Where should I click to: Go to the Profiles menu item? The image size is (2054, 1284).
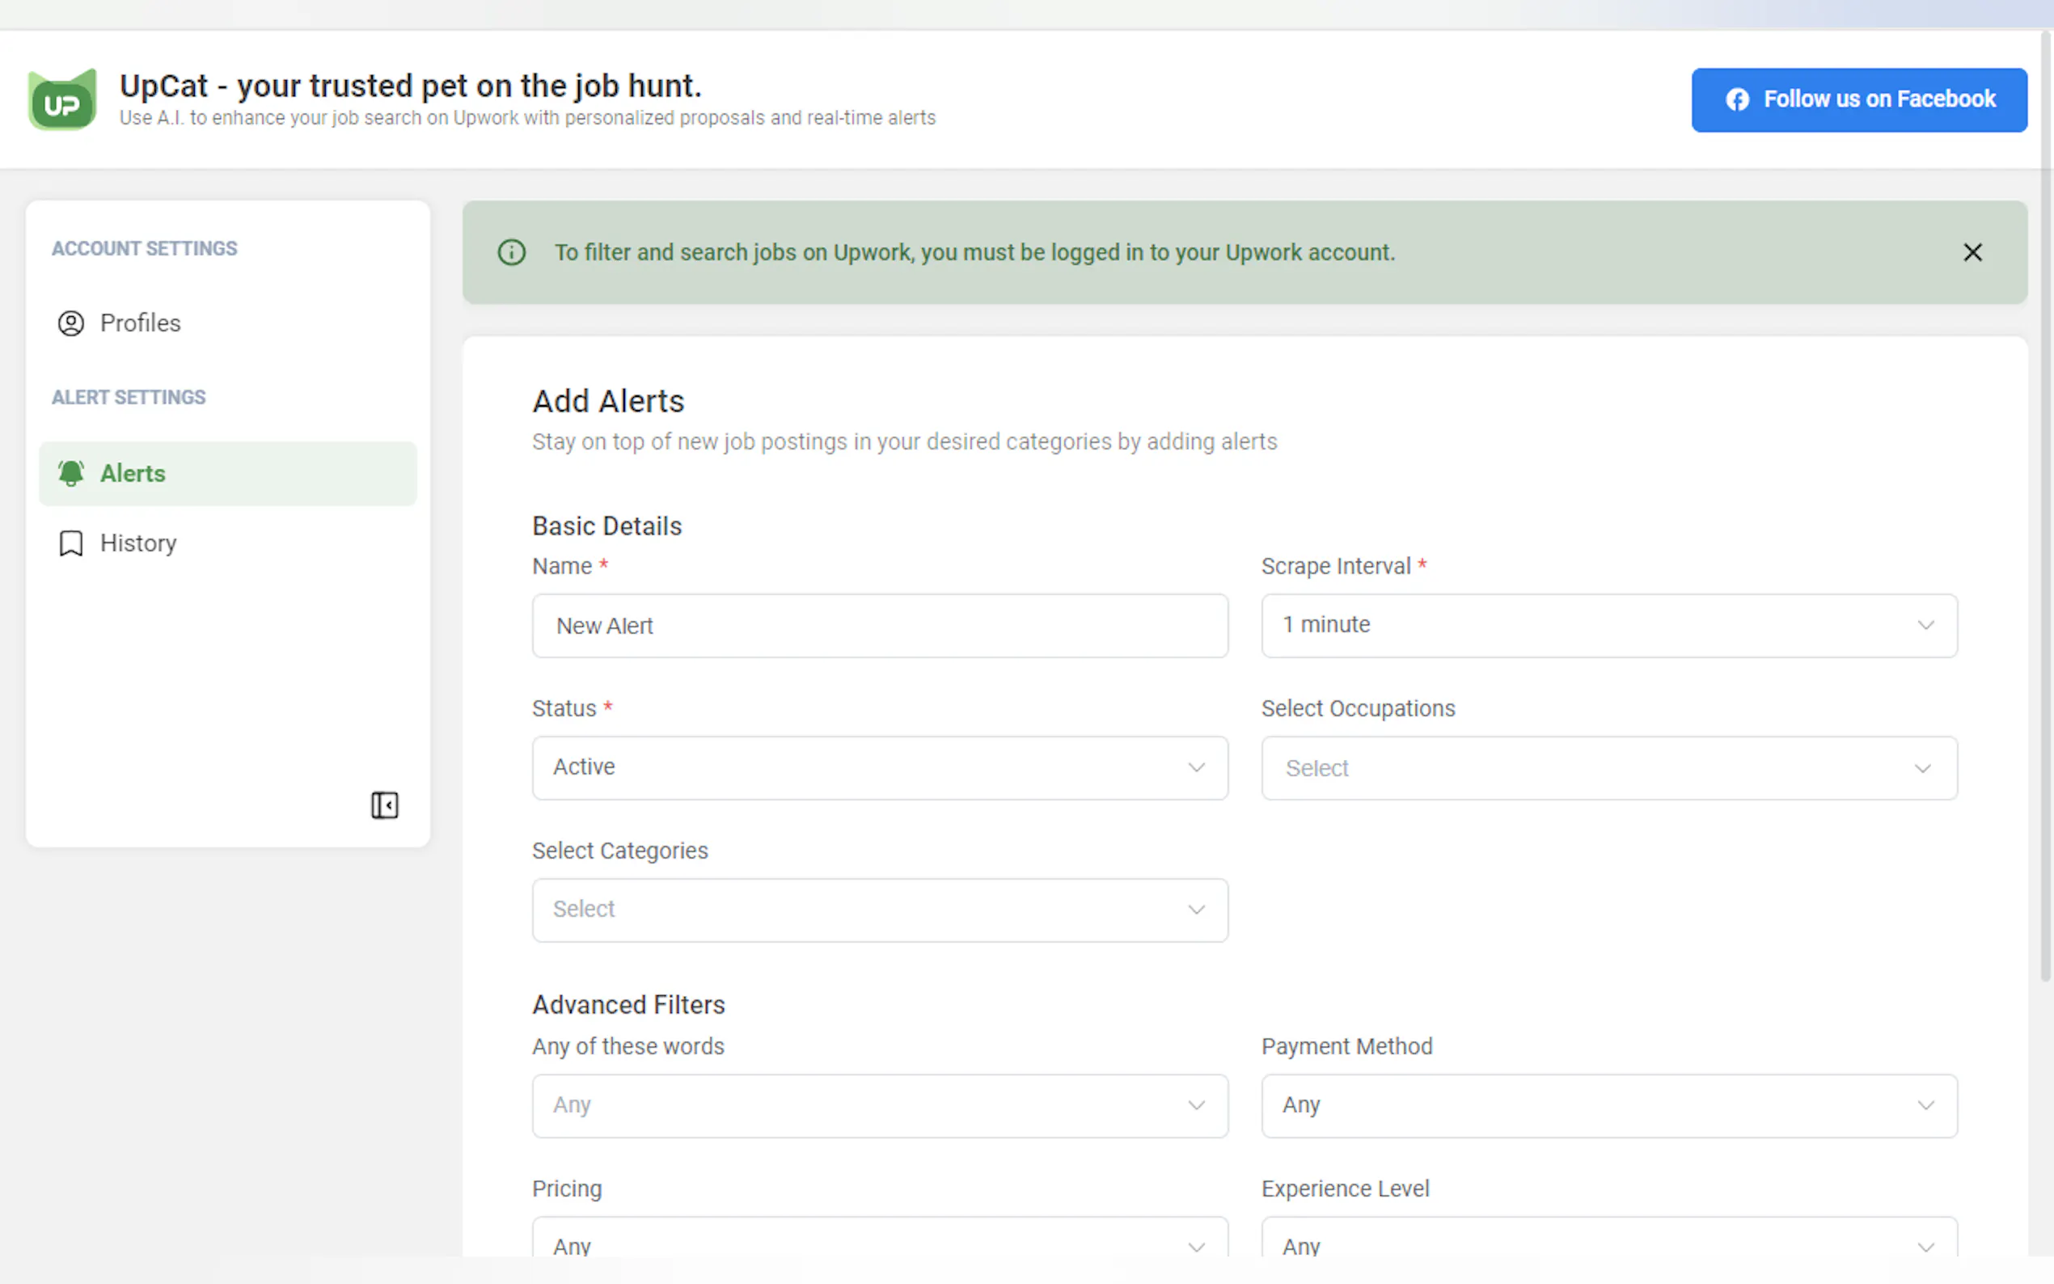(140, 323)
